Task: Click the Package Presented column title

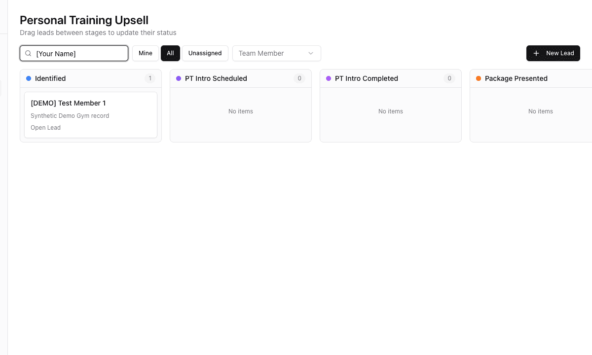Action: click(x=516, y=78)
